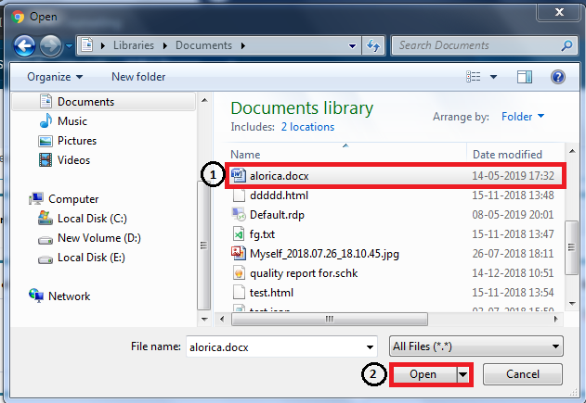586x403 pixels.
Task: Click the remote desktop icon of Default.rdp
Action: [x=239, y=215]
